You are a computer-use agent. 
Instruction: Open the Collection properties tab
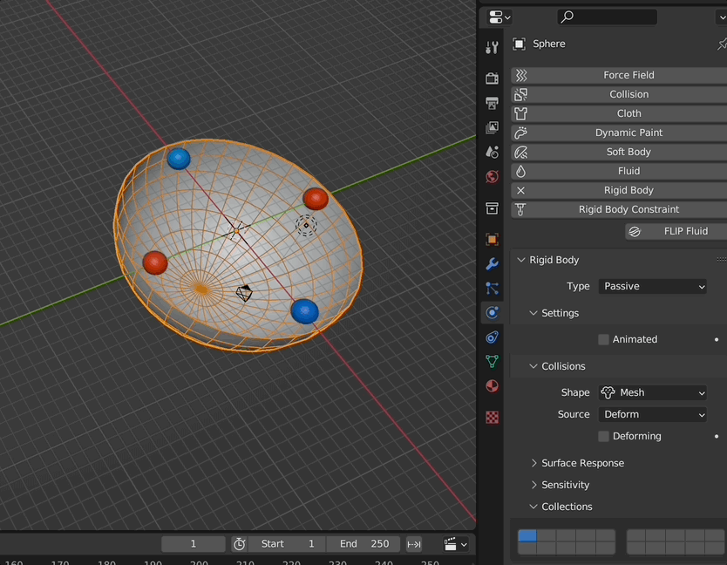(492, 208)
